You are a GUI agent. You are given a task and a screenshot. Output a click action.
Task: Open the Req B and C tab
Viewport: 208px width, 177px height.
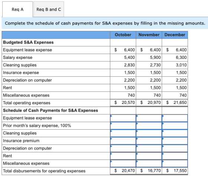point(49,9)
